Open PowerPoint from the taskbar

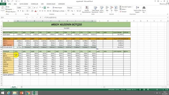click(x=22, y=93)
